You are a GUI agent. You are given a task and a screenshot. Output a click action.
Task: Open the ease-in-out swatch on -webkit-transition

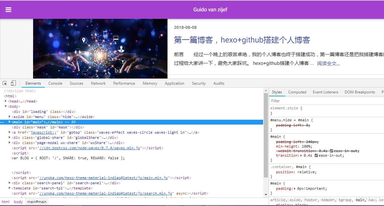(x=332, y=151)
